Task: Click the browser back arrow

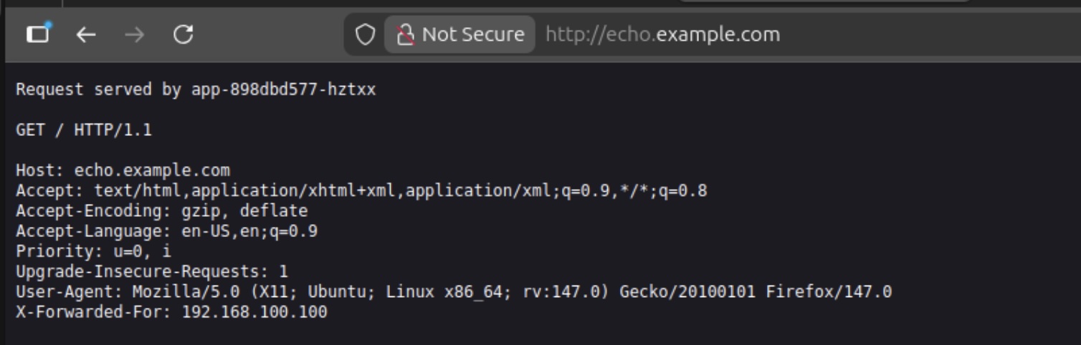Action: point(86,34)
